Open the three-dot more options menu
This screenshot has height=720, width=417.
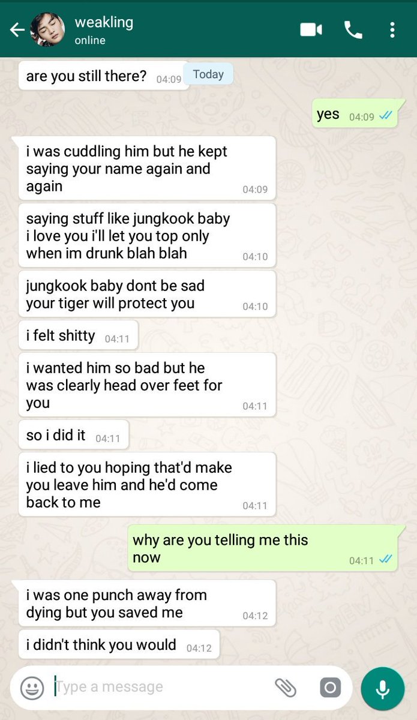tap(392, 29)
